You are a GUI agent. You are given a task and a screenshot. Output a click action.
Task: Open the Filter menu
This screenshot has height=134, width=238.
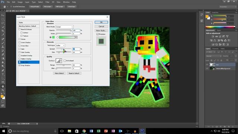(x=47, y=2)
